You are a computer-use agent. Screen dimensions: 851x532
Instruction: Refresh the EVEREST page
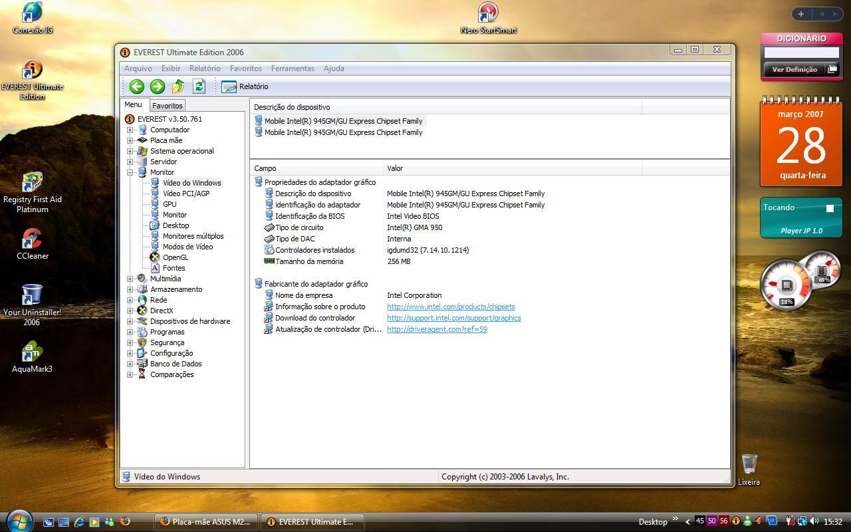pyautogui.click(x=199, y=86)
